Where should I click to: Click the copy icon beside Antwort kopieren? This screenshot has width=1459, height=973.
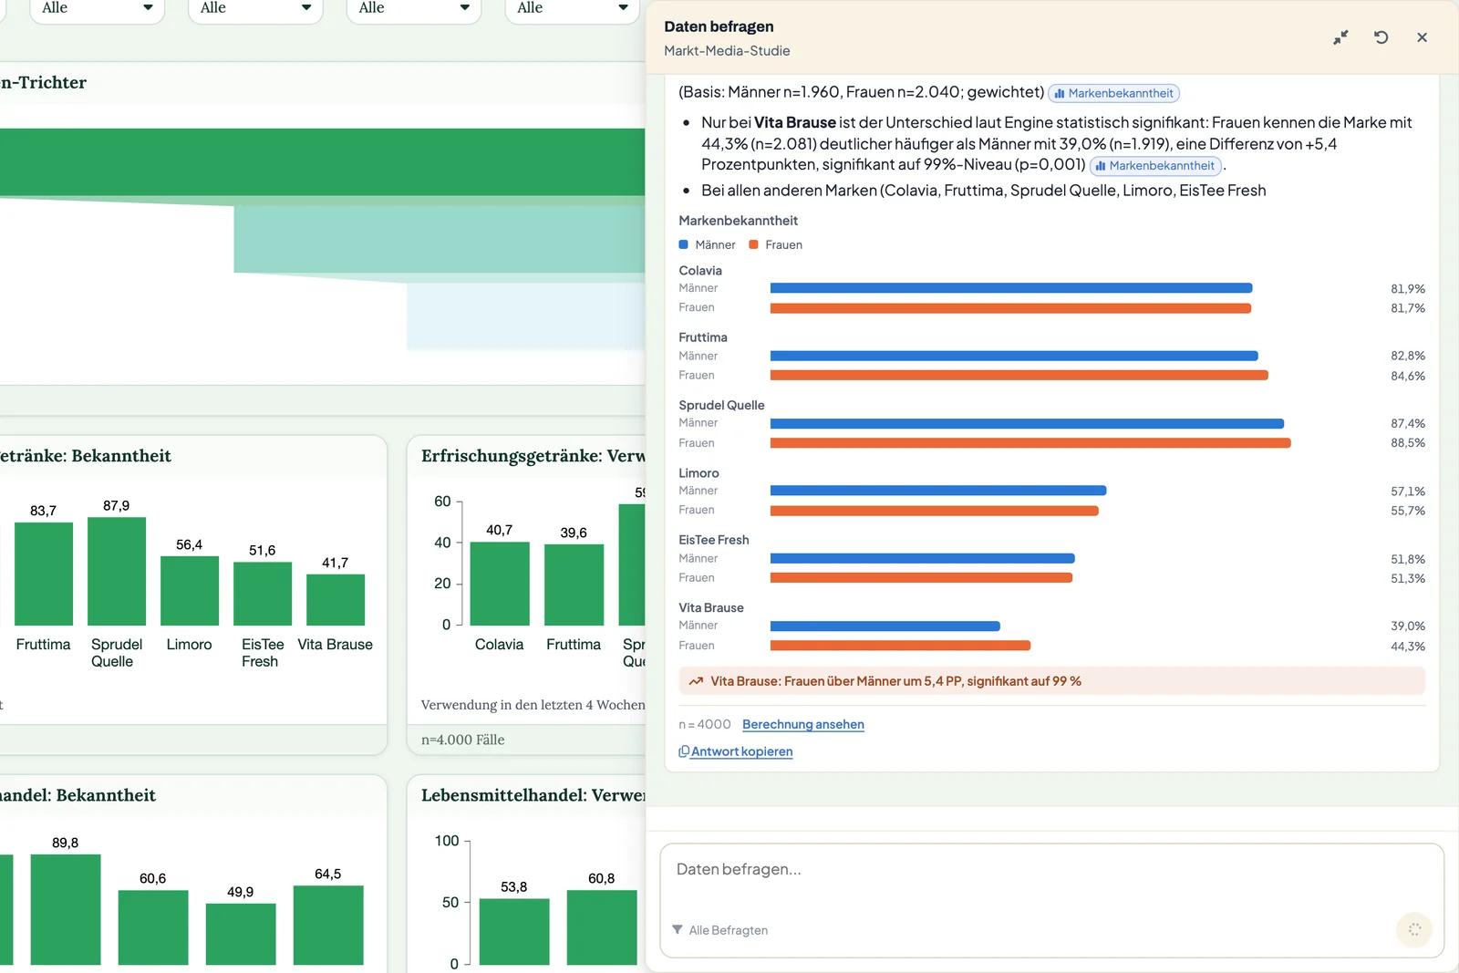684,751
